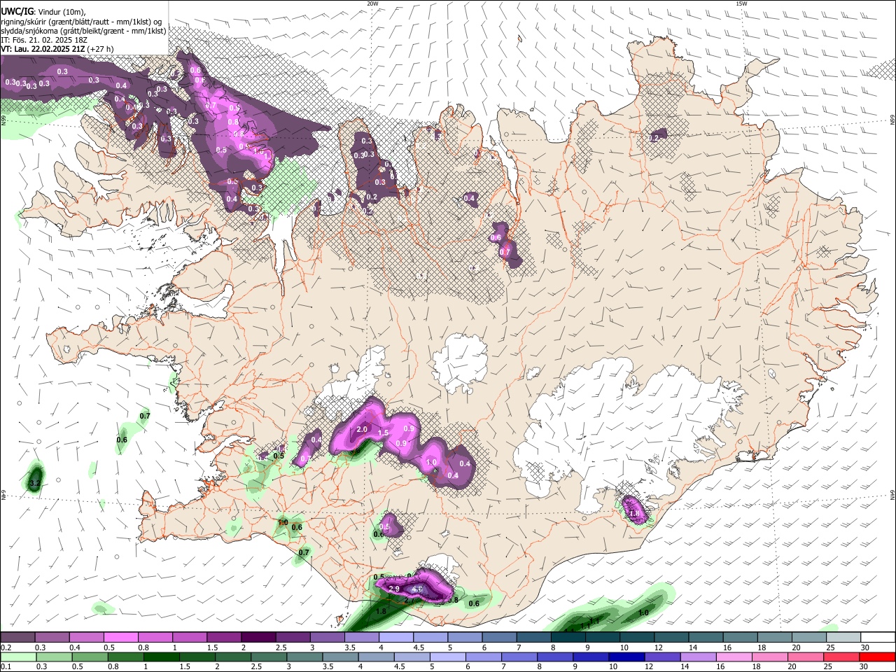The height and width of the screenshot is (672, 896).
Task: Click the pale green 0.1–0.3 rain legend swatch
Action: [17, 657]
